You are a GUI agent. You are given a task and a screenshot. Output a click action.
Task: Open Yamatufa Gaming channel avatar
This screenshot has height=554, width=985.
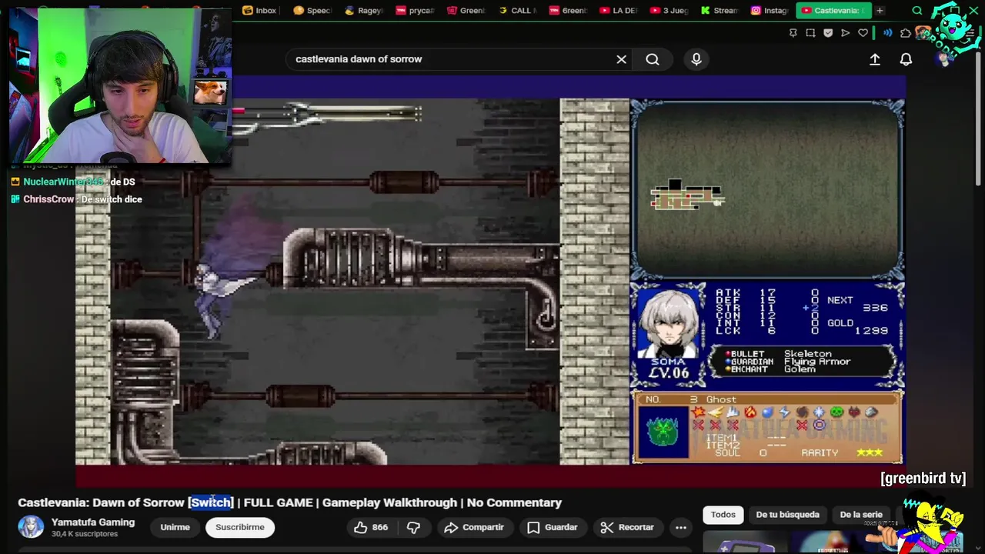[31, 527]
